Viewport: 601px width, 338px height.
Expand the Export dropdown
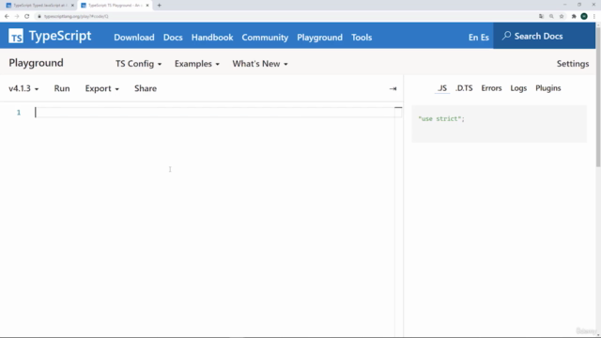[x=102, y=88]
